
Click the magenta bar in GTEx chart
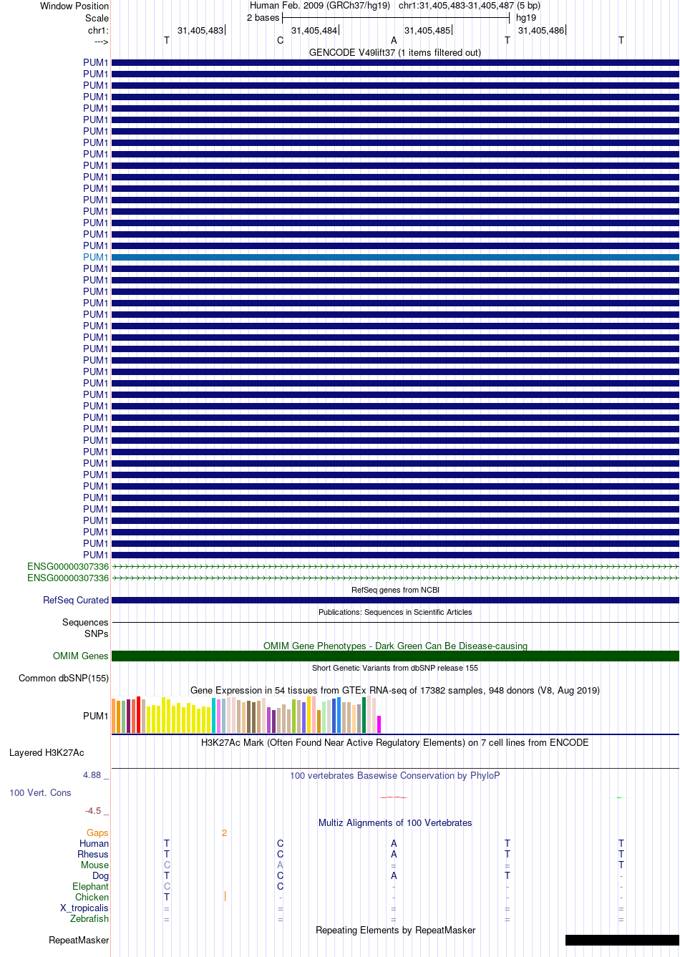(379, 724)
